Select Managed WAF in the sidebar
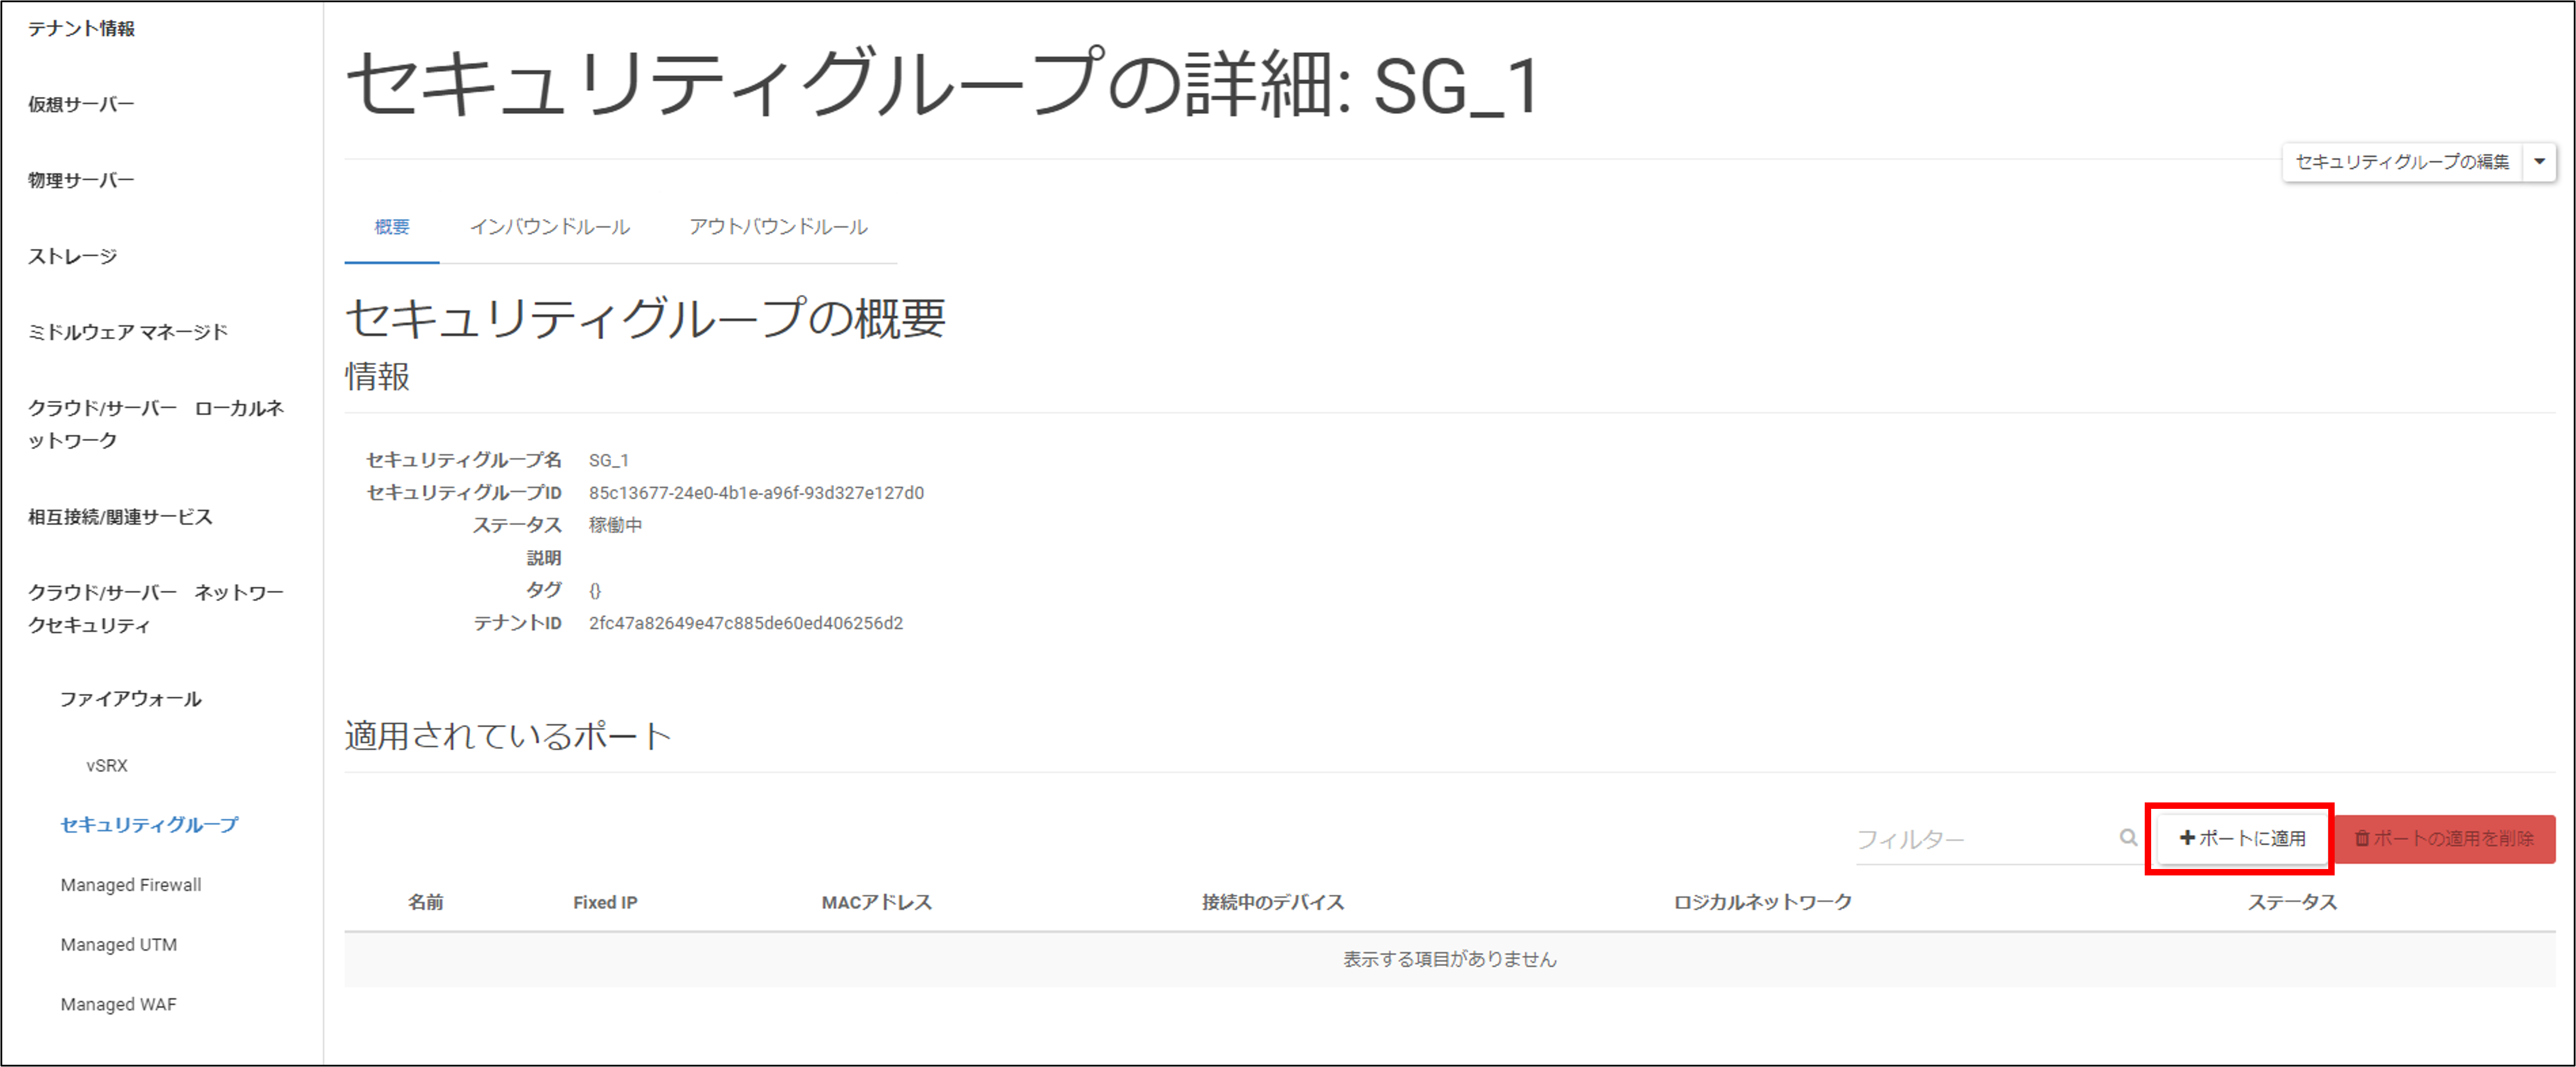 pos(118,1004)
